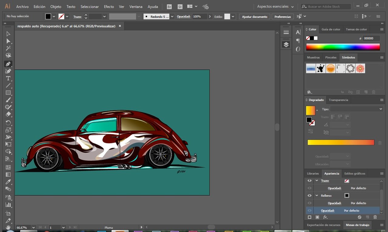The width and height of the screenshot is (388, 232).
Task: Select the Scale tool
Action: coord(8,130)
